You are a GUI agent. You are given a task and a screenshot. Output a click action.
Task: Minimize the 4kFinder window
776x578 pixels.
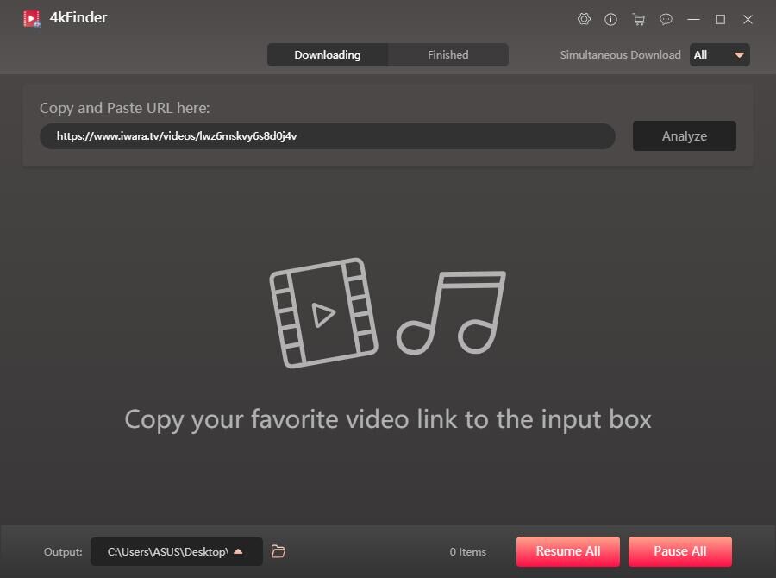693,19
